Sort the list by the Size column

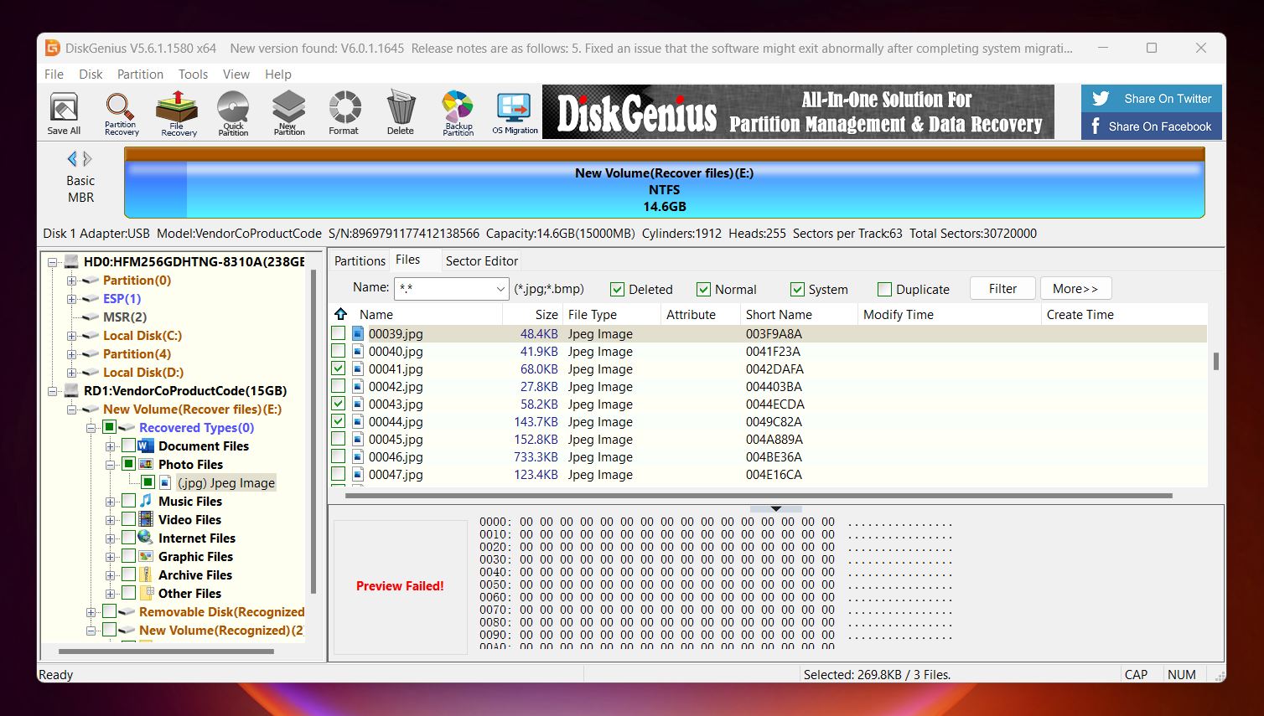pos(531,314)
